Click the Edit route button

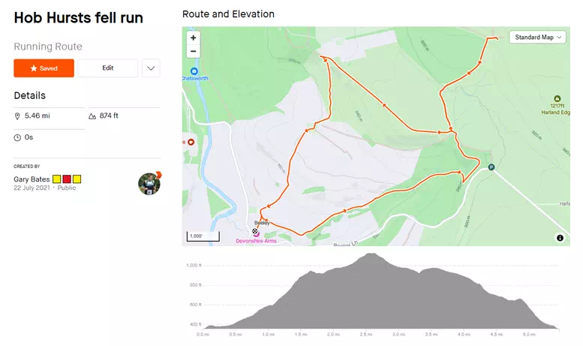108,68
